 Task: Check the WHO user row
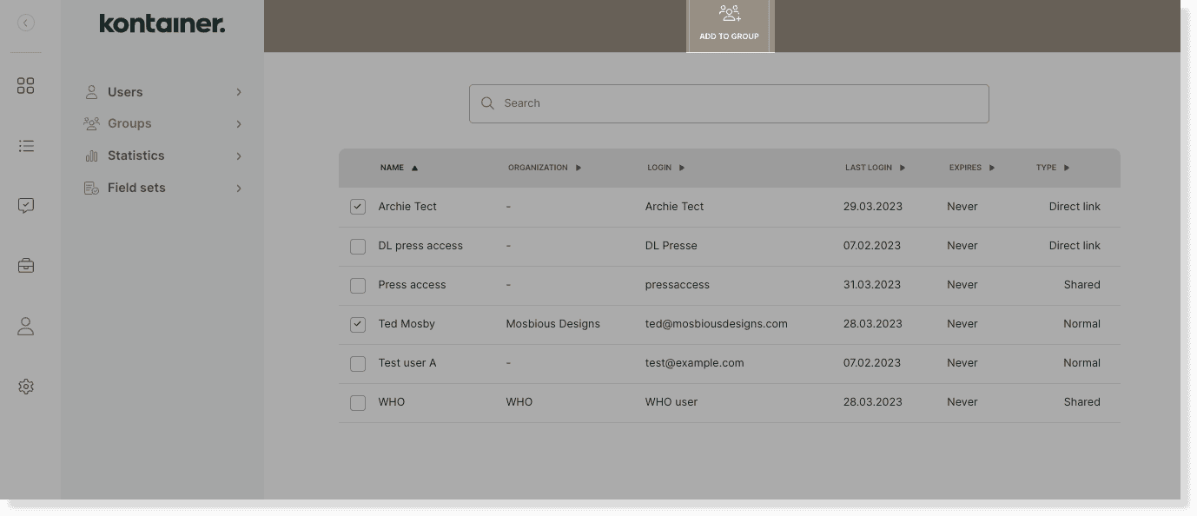(x=357, y=402)
